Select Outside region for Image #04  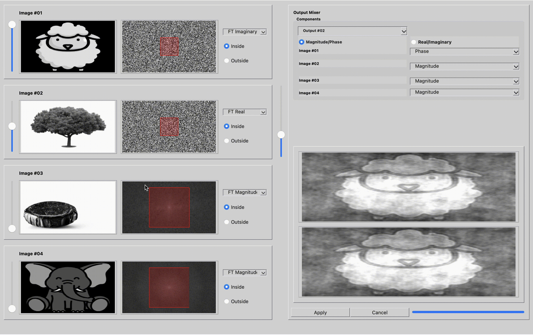tap(227, 301)
